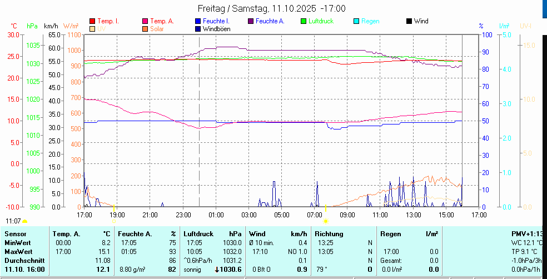Select the Regen column header
Screen dimensions: 547x279
[x=391, y=234]
